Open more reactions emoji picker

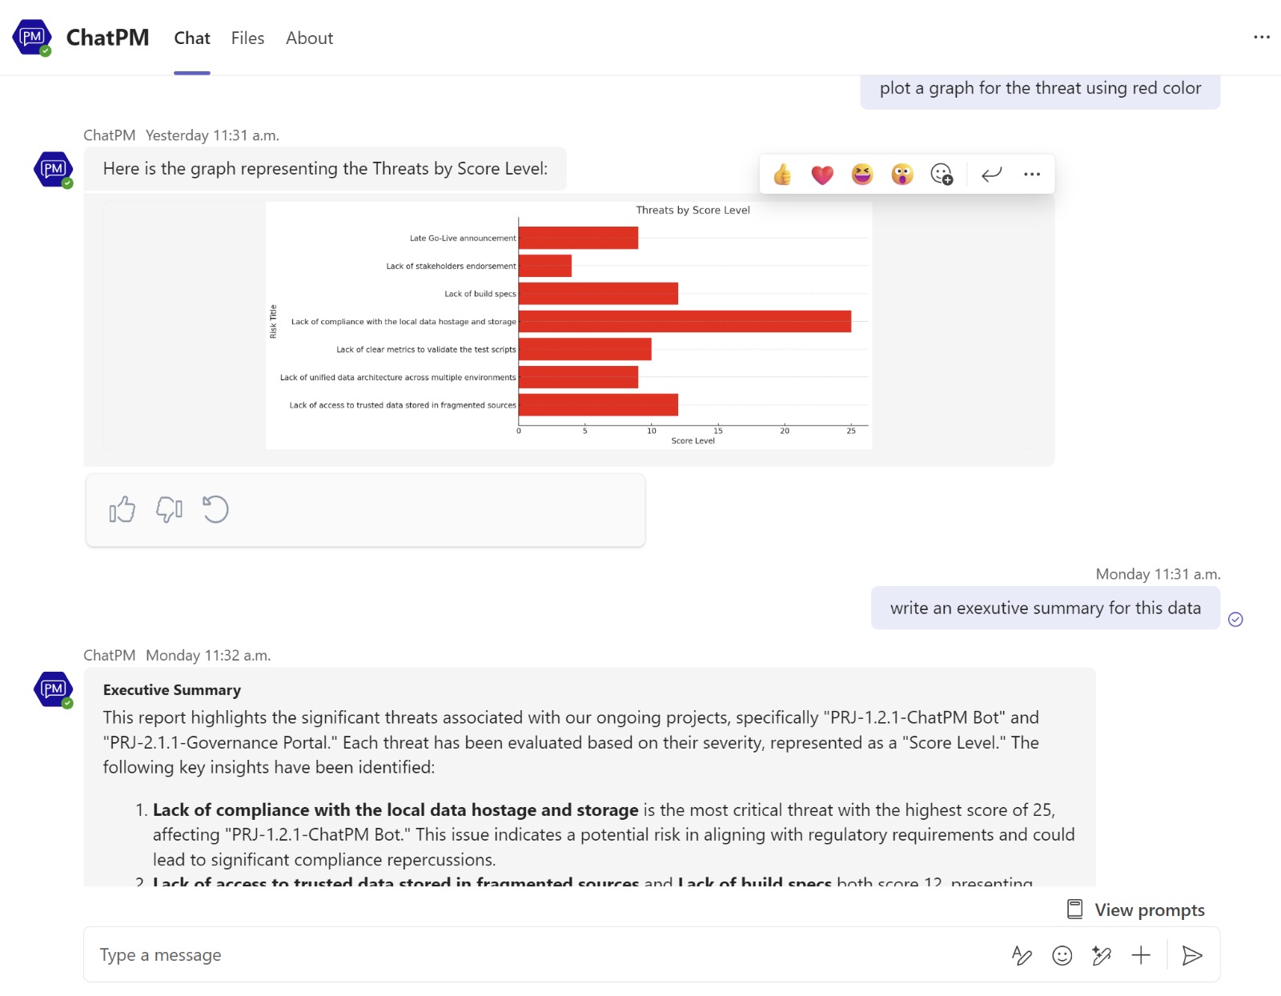pos(942,174)
